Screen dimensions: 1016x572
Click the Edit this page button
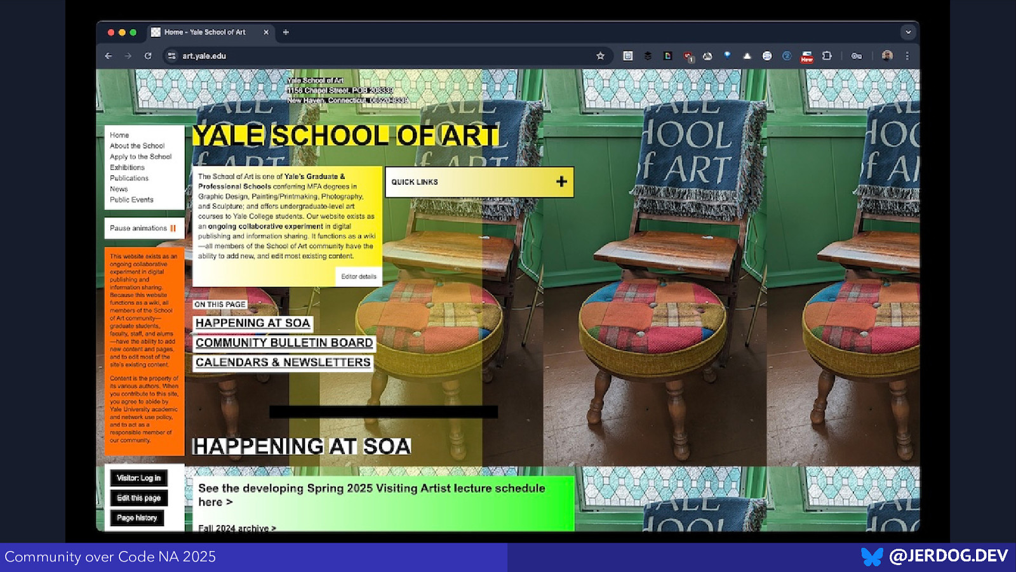(138, 498)
